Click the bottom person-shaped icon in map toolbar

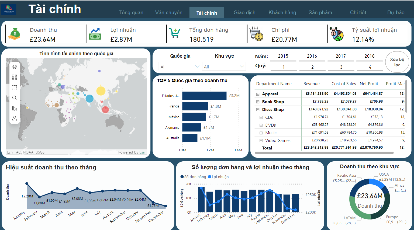15,119
